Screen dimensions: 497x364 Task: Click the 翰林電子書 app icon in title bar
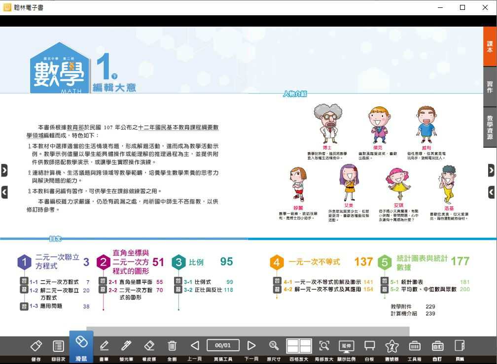point(7,7)
